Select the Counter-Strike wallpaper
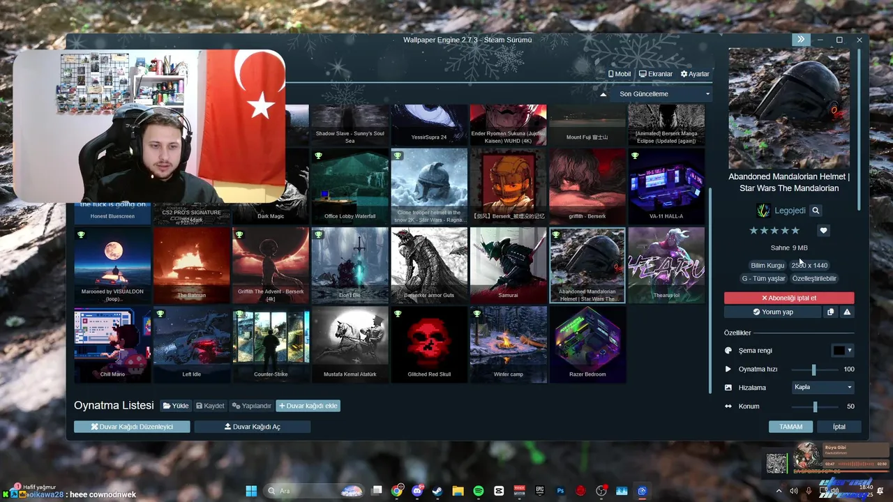The height and width of the screenshot is (502, 893). coord(271,344)
